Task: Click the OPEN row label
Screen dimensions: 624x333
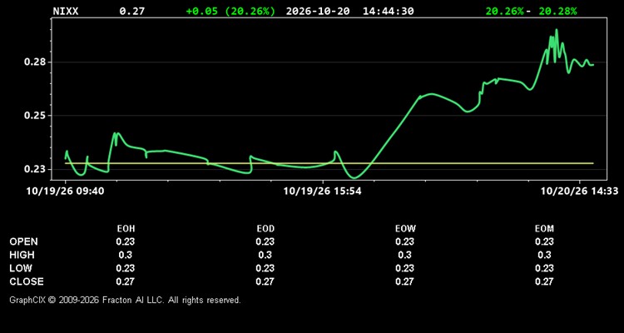Action: (24, 241)
